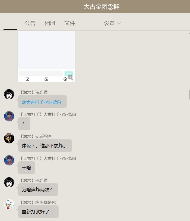Open the 文件 tab

tap(70, 23)
